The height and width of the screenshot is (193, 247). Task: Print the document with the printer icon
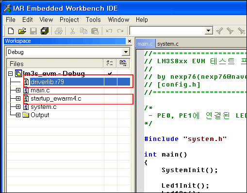coord(59,31)
